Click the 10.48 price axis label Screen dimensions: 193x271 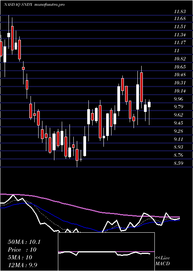[180, 75]
